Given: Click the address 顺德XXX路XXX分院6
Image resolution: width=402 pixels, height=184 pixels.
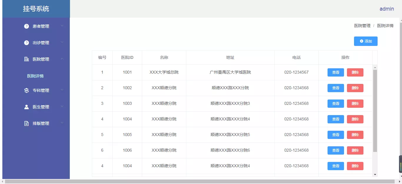Looking at the screenshot, I should pos(230,150).
